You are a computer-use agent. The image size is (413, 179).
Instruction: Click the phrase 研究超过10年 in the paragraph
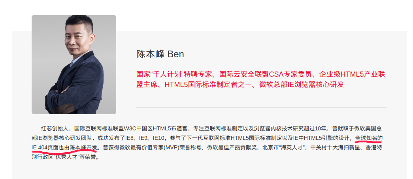(x=310, y=129)
